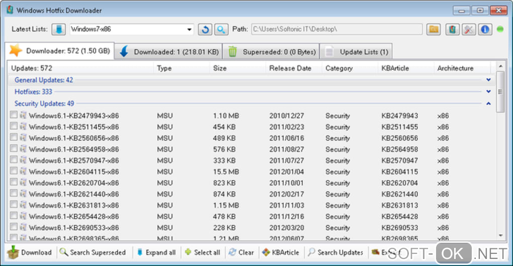Click the Search Superseded button label
513x266 pixels.
[x=98, y=252]
